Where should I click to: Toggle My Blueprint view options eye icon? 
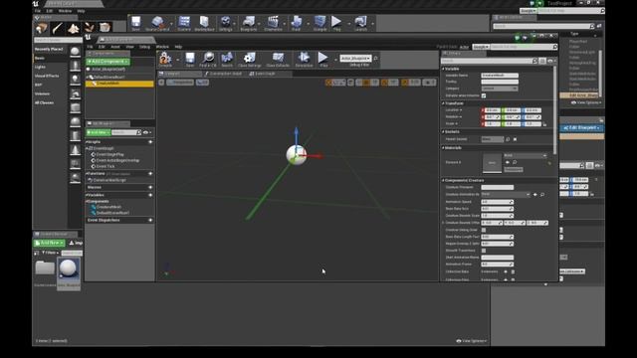tap(147, 132)
